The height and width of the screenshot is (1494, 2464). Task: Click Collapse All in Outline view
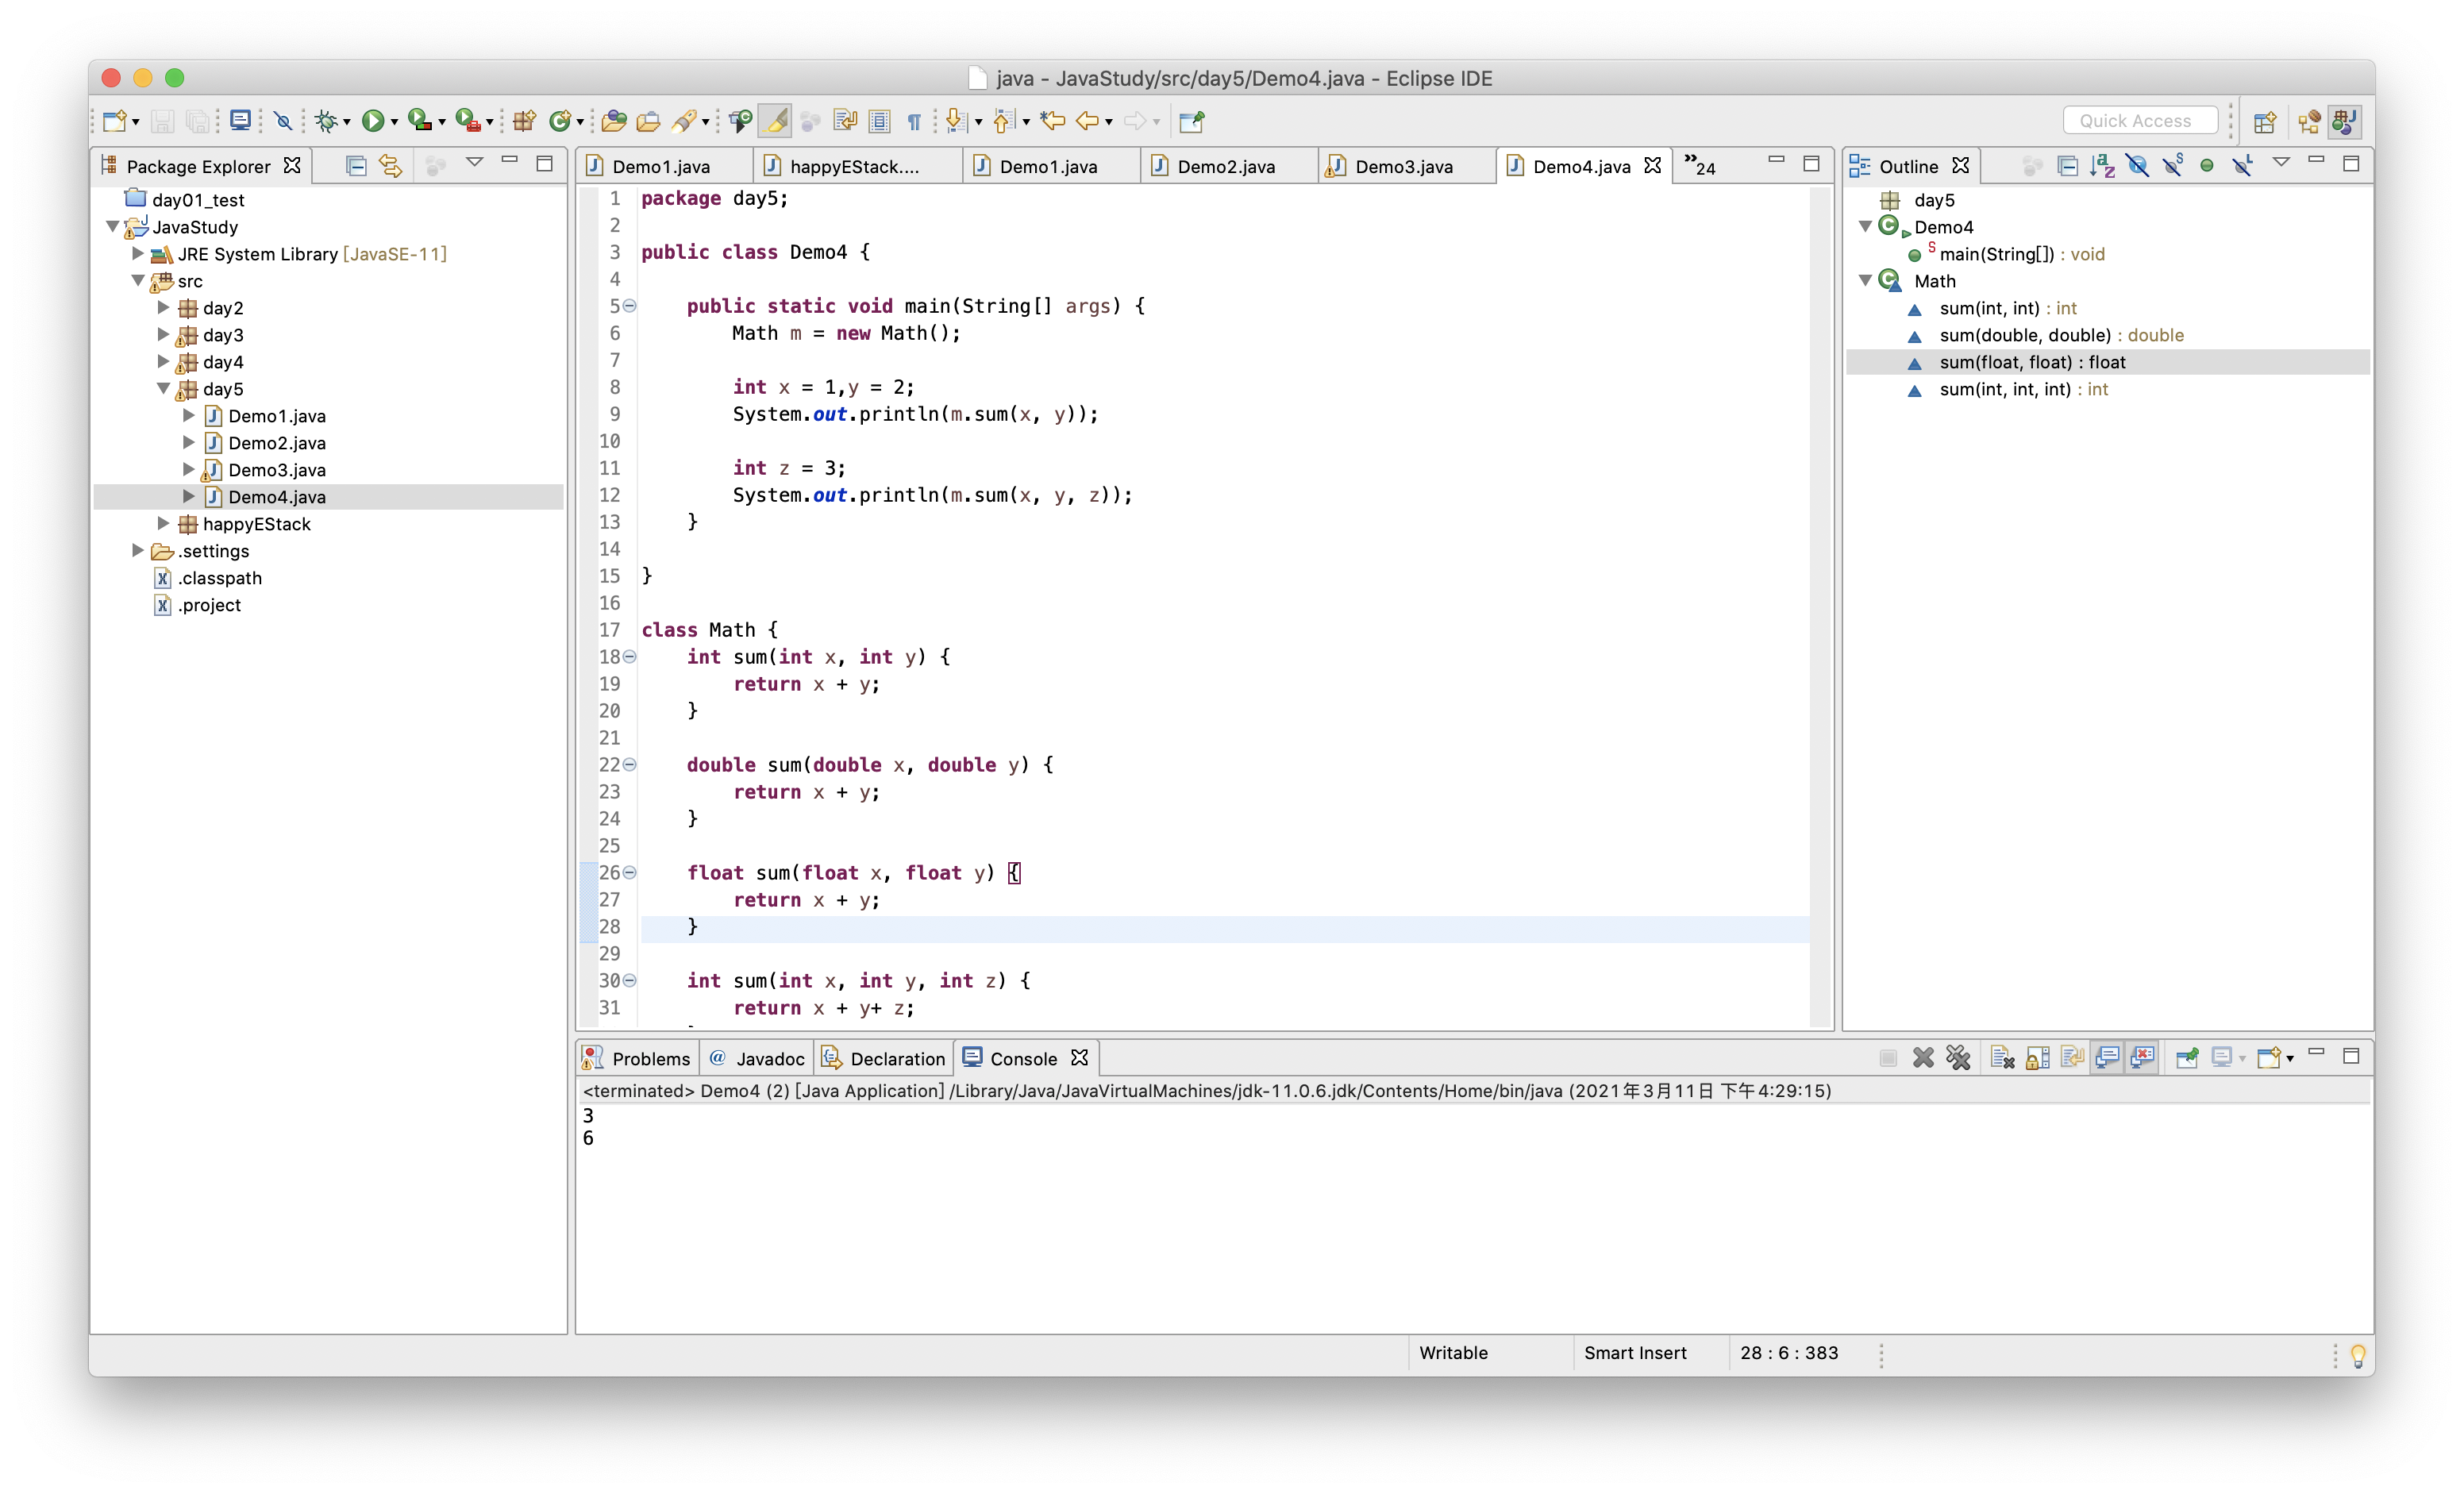(x=2067, y=165)
